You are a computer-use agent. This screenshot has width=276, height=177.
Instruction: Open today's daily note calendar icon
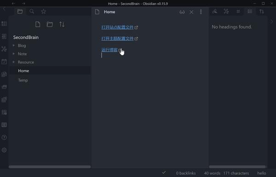coord(4,62)
